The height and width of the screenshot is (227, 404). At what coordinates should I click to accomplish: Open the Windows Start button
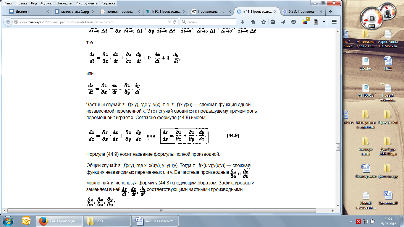click(x=8, y=221)
